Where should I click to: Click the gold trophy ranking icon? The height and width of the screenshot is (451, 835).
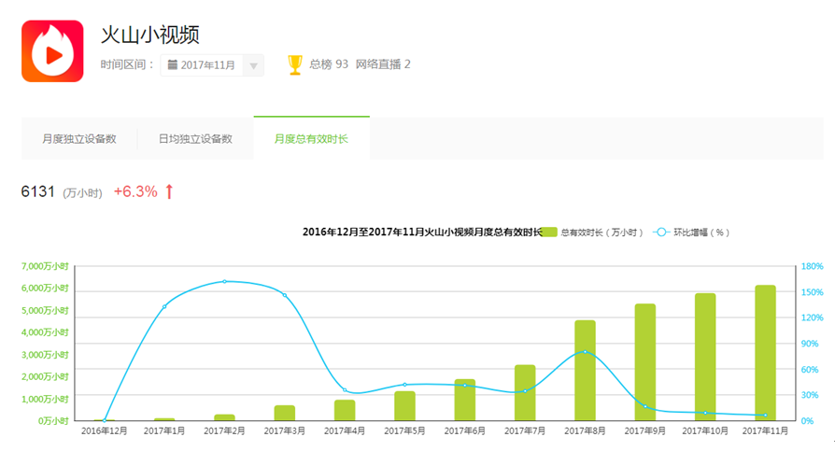tap(294, 65)
